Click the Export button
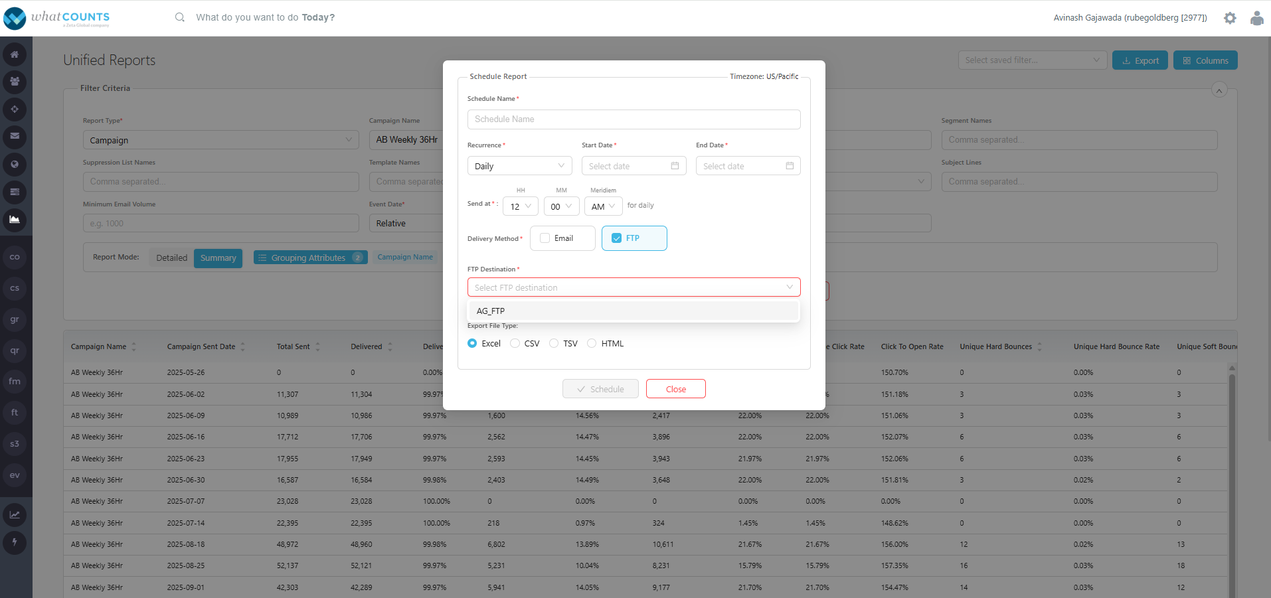Image resolution: width=1271 pixels, height=598 pixels. pos(1140,60)
